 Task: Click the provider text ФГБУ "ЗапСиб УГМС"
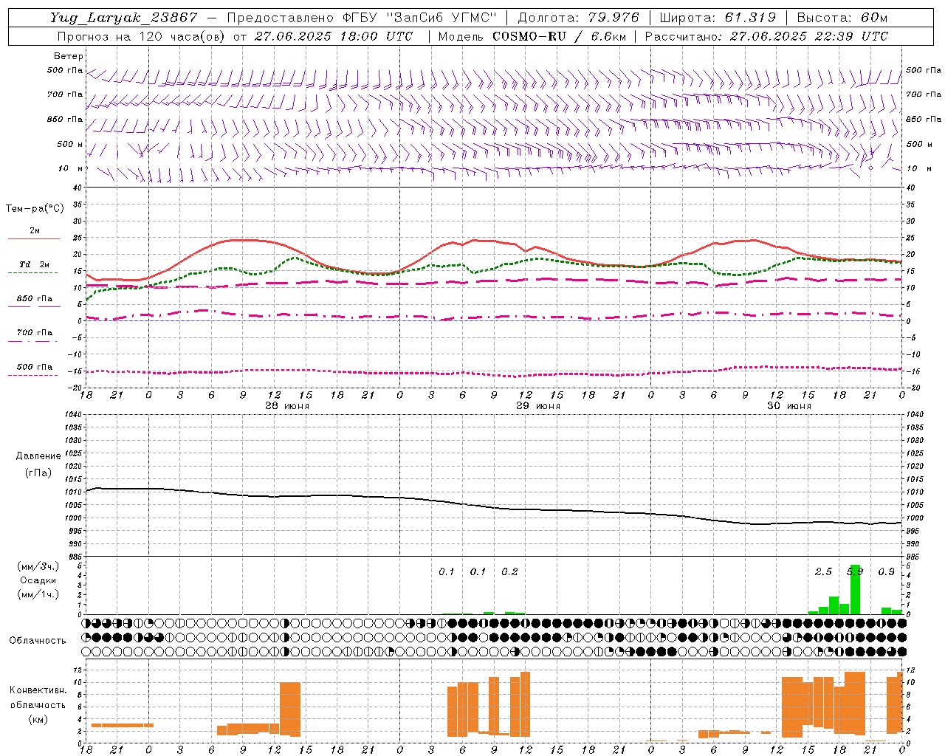tap(420, 18)
